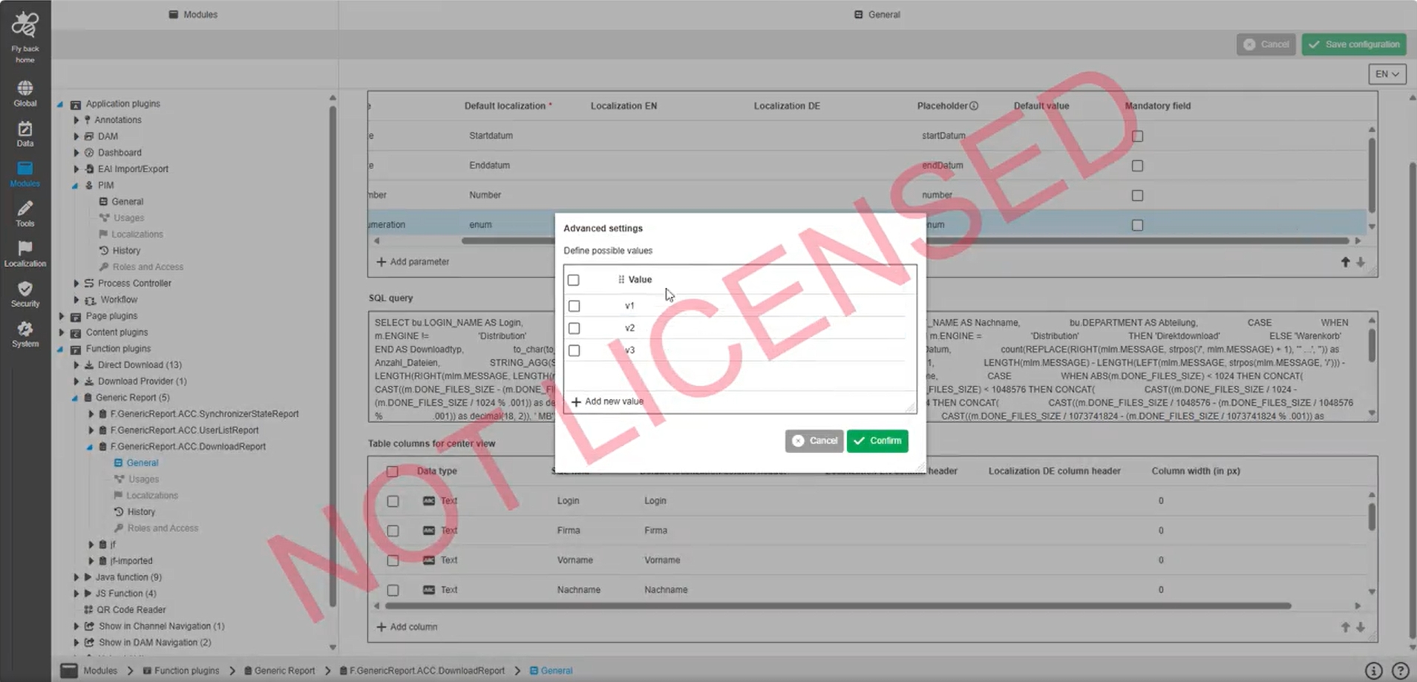Check the box for value v2
Image resolution: width=1417 pixels, height=682 pixels.
tap(575, 328)
